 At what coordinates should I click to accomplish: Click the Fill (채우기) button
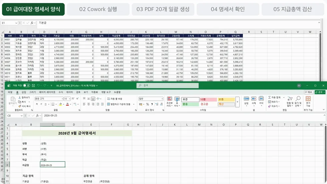[x=274, y=102]
